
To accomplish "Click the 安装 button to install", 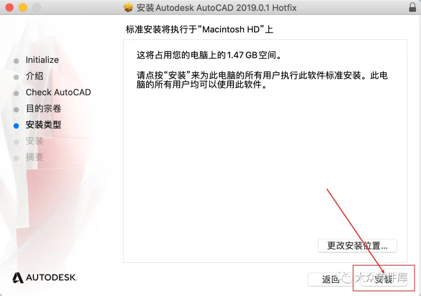I will [x=384, y=279].
